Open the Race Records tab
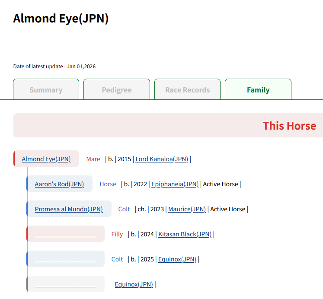This screenshot has width=323, height=299. coord(187,89)
